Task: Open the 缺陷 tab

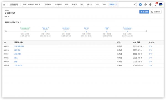Action: (97, 4)
